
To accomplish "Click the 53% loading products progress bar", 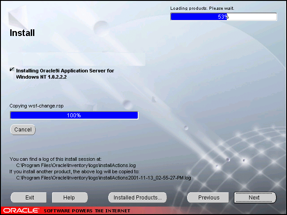I will pos(224,17).
